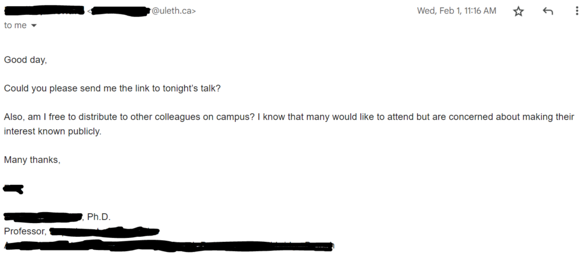Click the 'Ph.D.' text in the signature
This screenshot has height=259, width=586.
click(98, 217)
